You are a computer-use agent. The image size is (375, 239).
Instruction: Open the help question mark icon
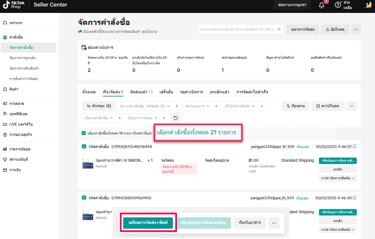click(x=338, y=5)
